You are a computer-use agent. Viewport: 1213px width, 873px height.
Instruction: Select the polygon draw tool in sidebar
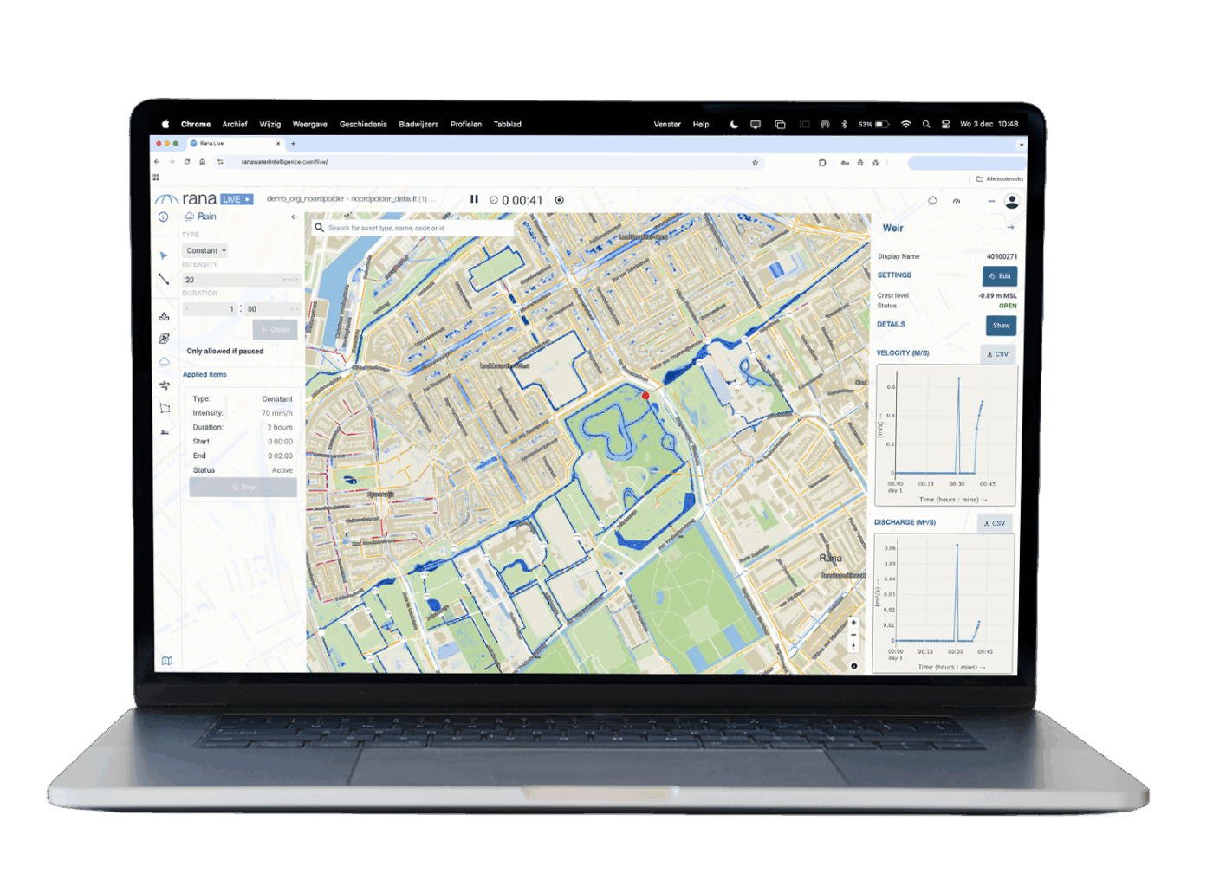pos(165,408)
